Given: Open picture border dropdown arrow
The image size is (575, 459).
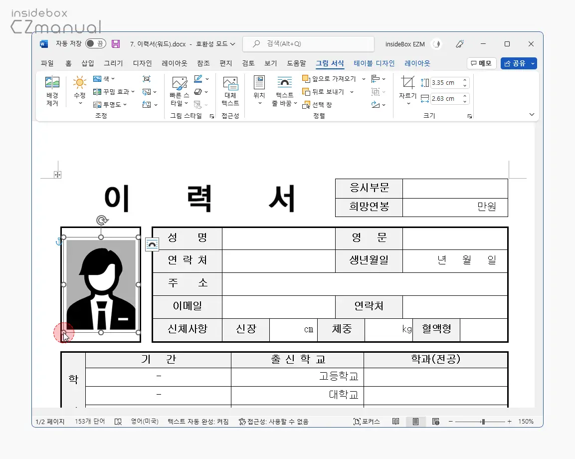Looking at the screenshot, I should [x=207, y=79].
